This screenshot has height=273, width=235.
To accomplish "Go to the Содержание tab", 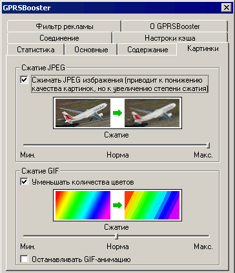I will [x=147, y=50].
